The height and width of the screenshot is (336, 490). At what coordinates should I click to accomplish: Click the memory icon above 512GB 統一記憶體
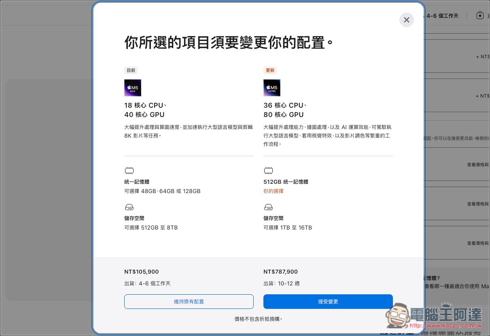[x=268, y=170]
